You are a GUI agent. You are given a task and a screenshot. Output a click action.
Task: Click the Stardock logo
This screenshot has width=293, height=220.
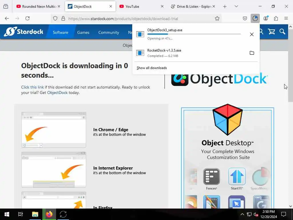23,32
